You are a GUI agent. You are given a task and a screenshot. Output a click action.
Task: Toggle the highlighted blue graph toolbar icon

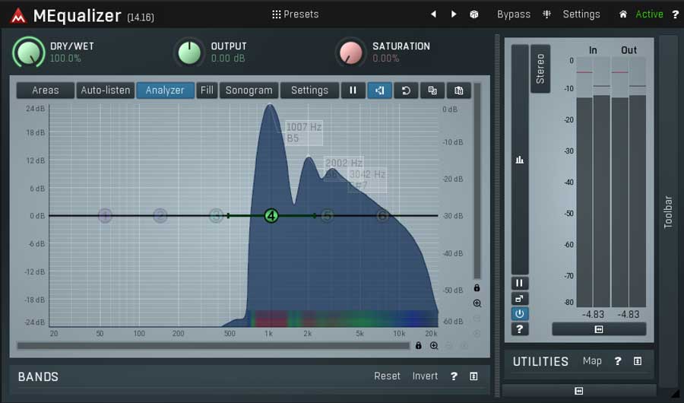(379, 90)
